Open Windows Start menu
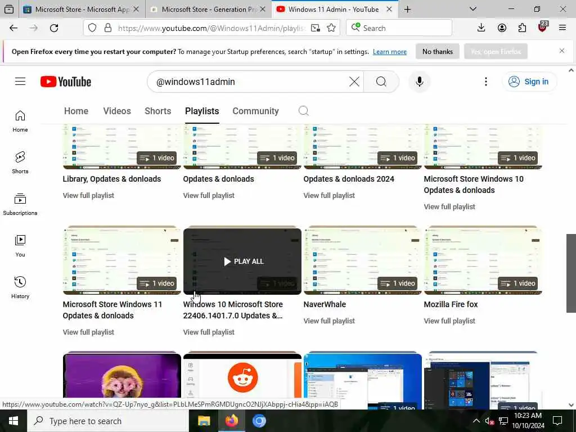 tap(13, 421)
